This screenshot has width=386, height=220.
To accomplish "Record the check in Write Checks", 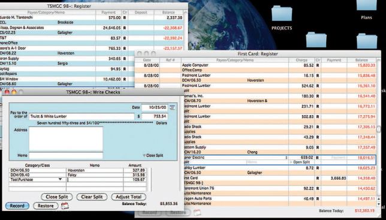I will (17, 206).
